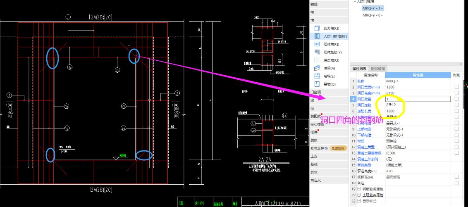
Task: Click the 洞口宽度 value 1200 cell
Action: [418, 87]
